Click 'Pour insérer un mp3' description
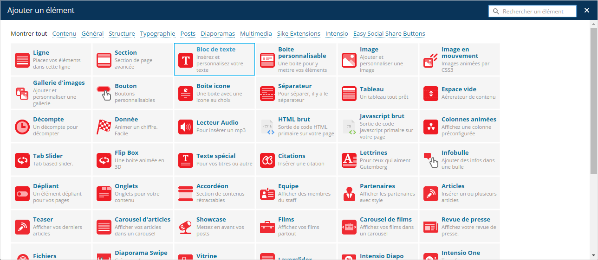 [221, 131]
